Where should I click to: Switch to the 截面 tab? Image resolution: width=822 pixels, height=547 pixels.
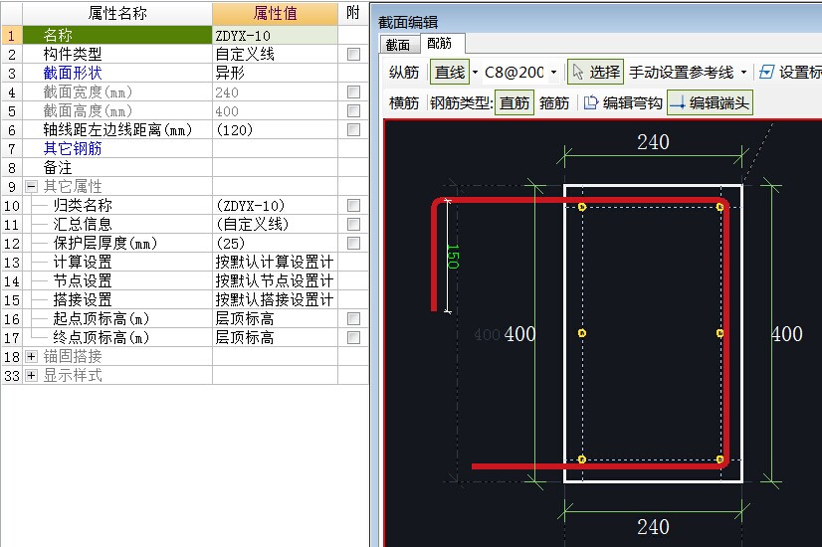(x=398, y=45)
